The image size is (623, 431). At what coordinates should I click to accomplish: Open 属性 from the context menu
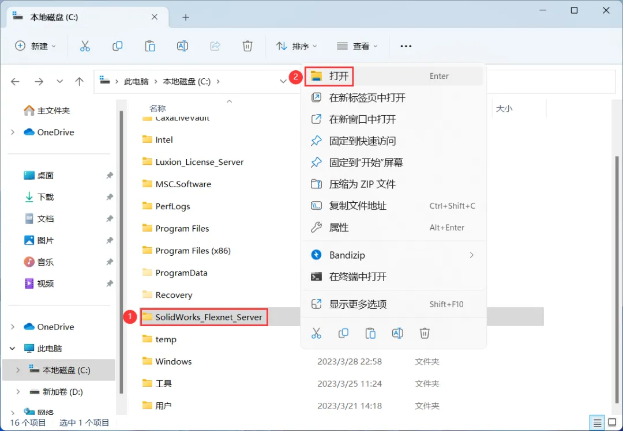[393, 228]
